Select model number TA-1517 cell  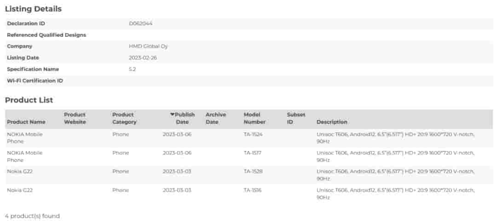pos(253,153)
